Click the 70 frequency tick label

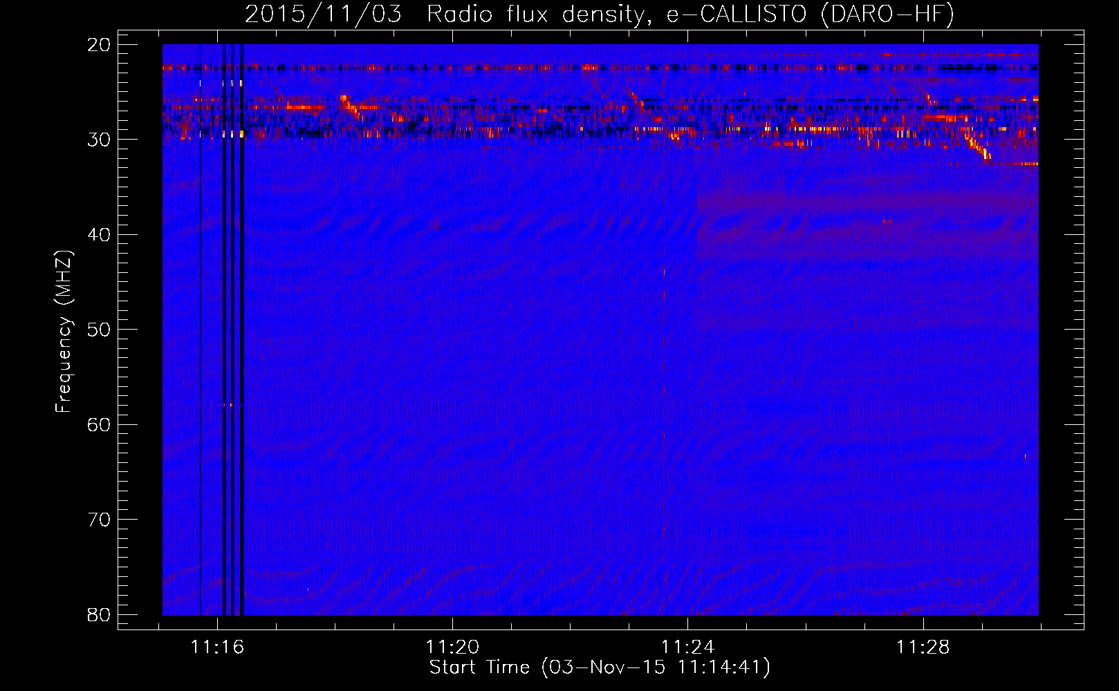[99, 520]
